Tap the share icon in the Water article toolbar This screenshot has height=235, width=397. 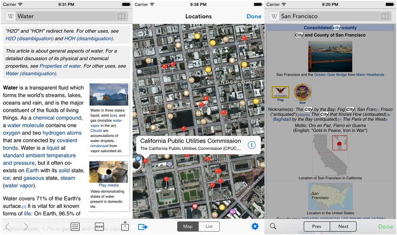(x=125, y=226)
